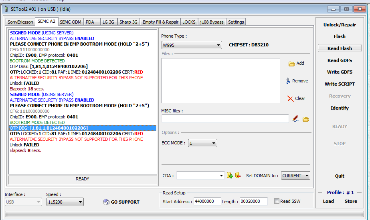
Task: Click the Remove file scissors icon
Action: (x=288, y=81)
